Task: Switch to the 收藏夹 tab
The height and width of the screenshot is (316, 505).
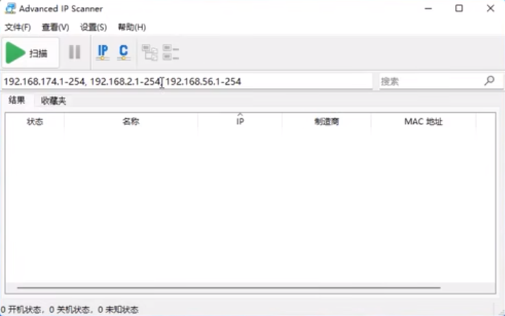Action: tap(53, 101)
